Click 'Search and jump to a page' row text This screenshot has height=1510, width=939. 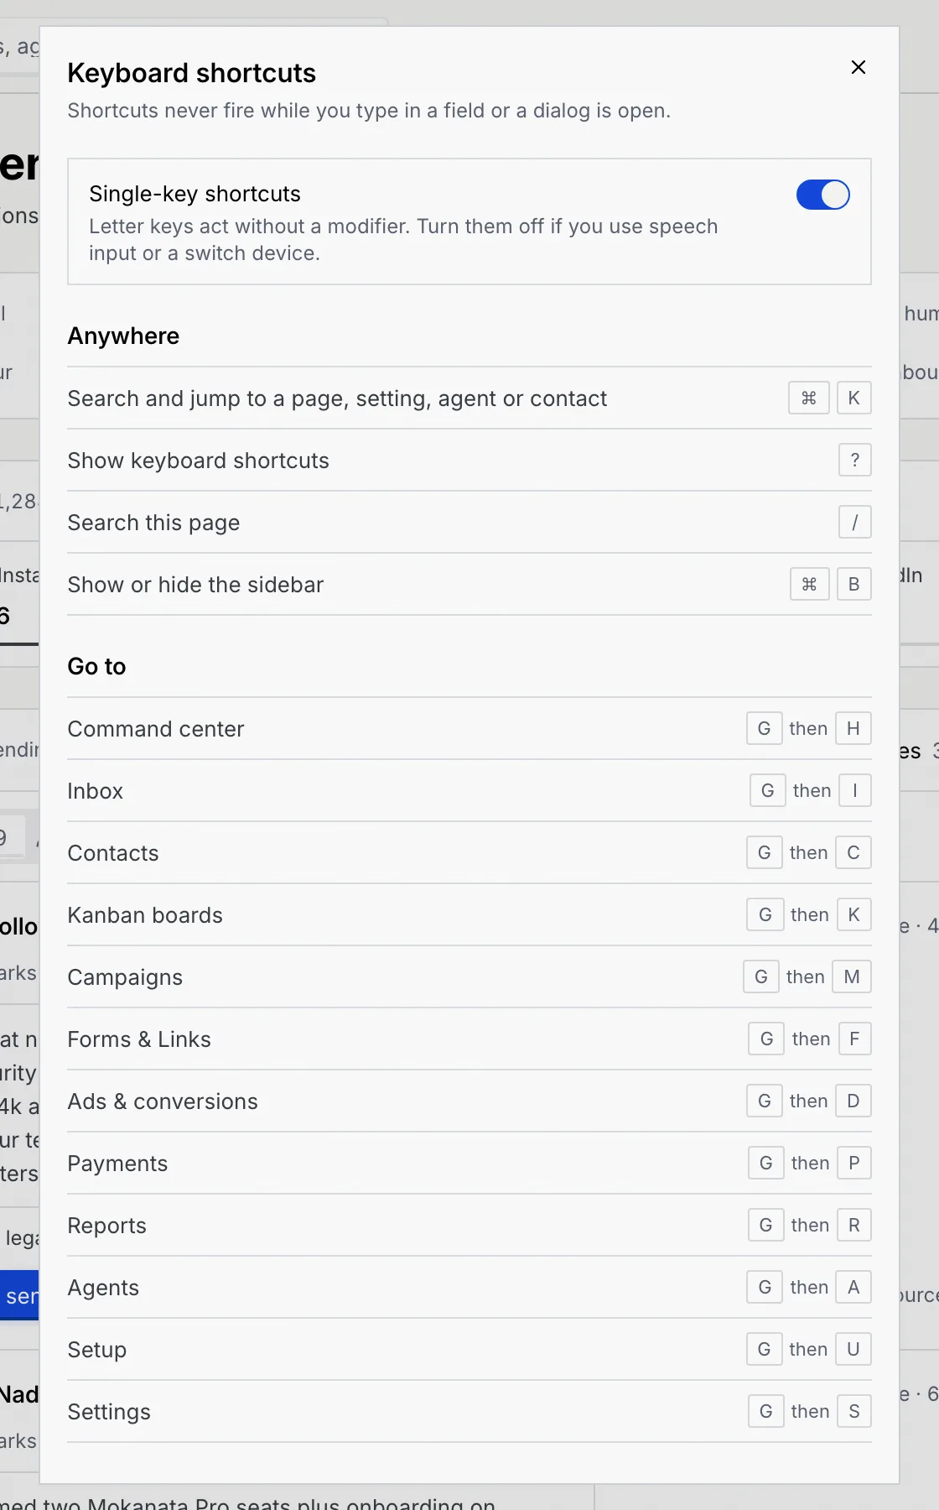[x=337, y=398]
